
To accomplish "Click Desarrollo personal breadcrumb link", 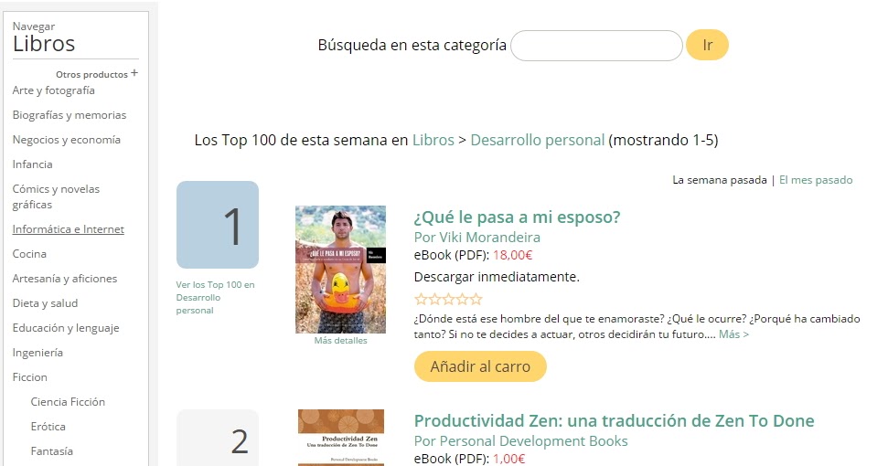I will point(538,140).
